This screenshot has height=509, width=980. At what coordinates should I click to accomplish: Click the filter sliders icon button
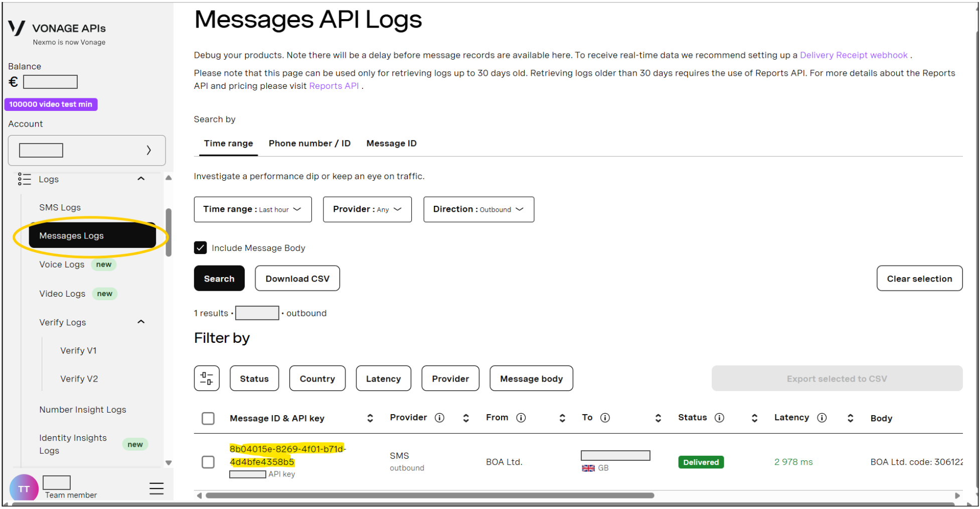click(207, 378)
